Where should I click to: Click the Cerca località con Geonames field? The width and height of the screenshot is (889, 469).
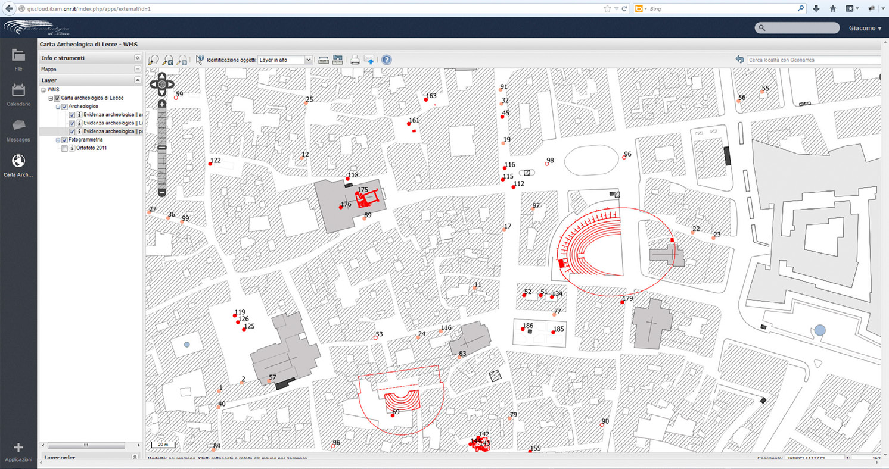coord(813,60)
